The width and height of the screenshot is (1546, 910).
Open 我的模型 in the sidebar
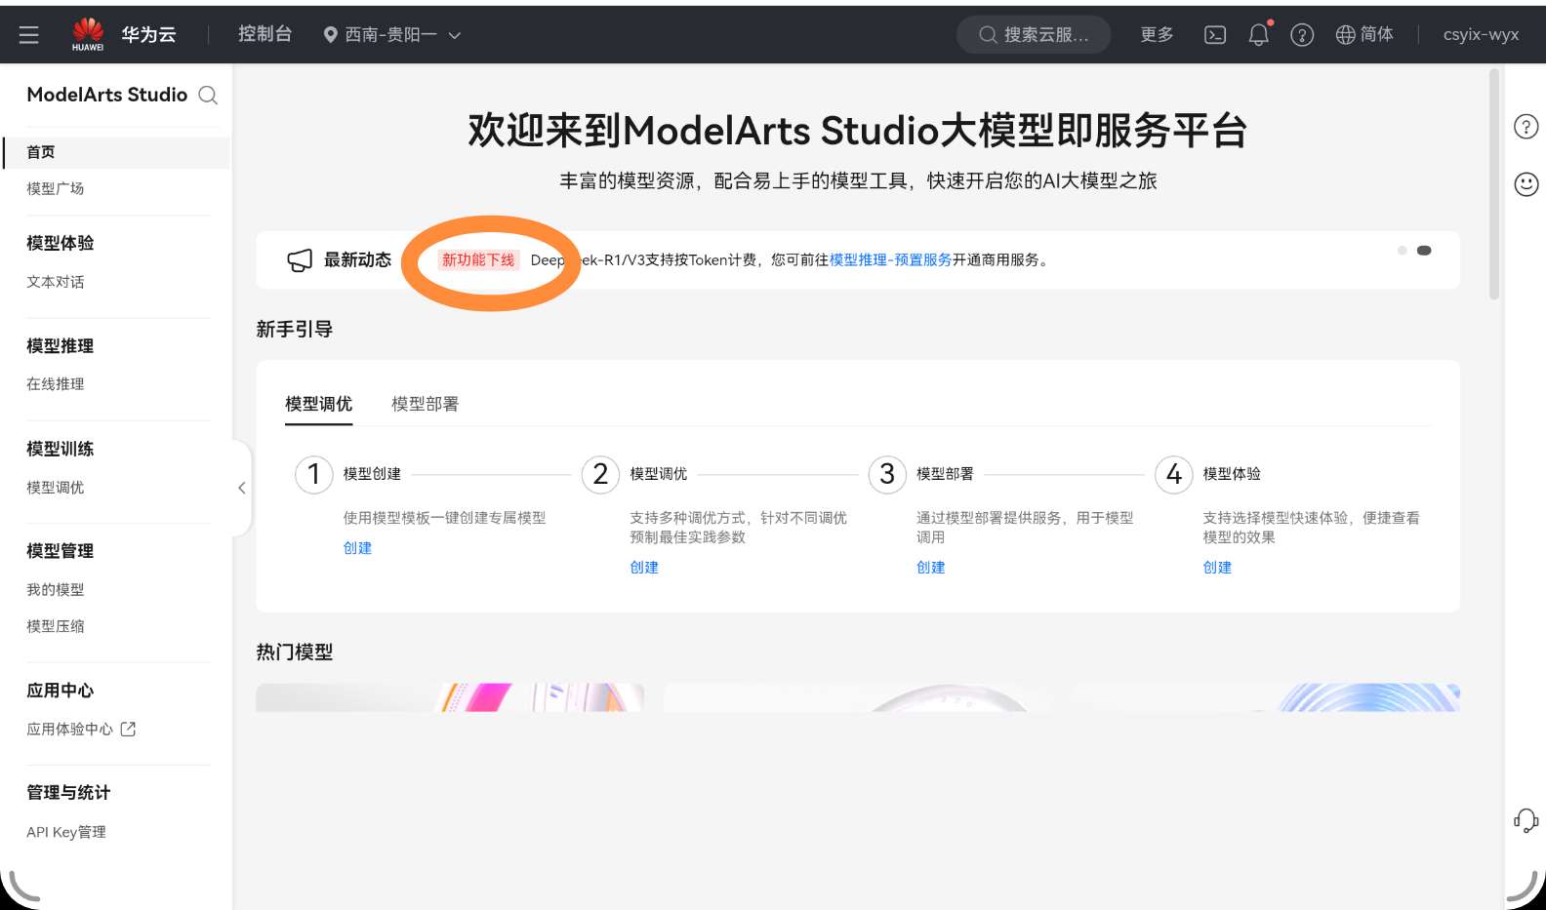point(56,590)
